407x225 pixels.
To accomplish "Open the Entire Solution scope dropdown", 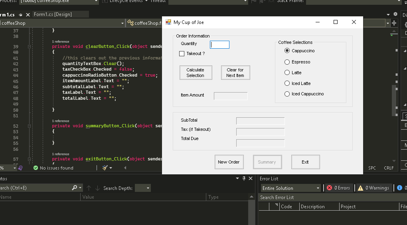I will point(291,188).
